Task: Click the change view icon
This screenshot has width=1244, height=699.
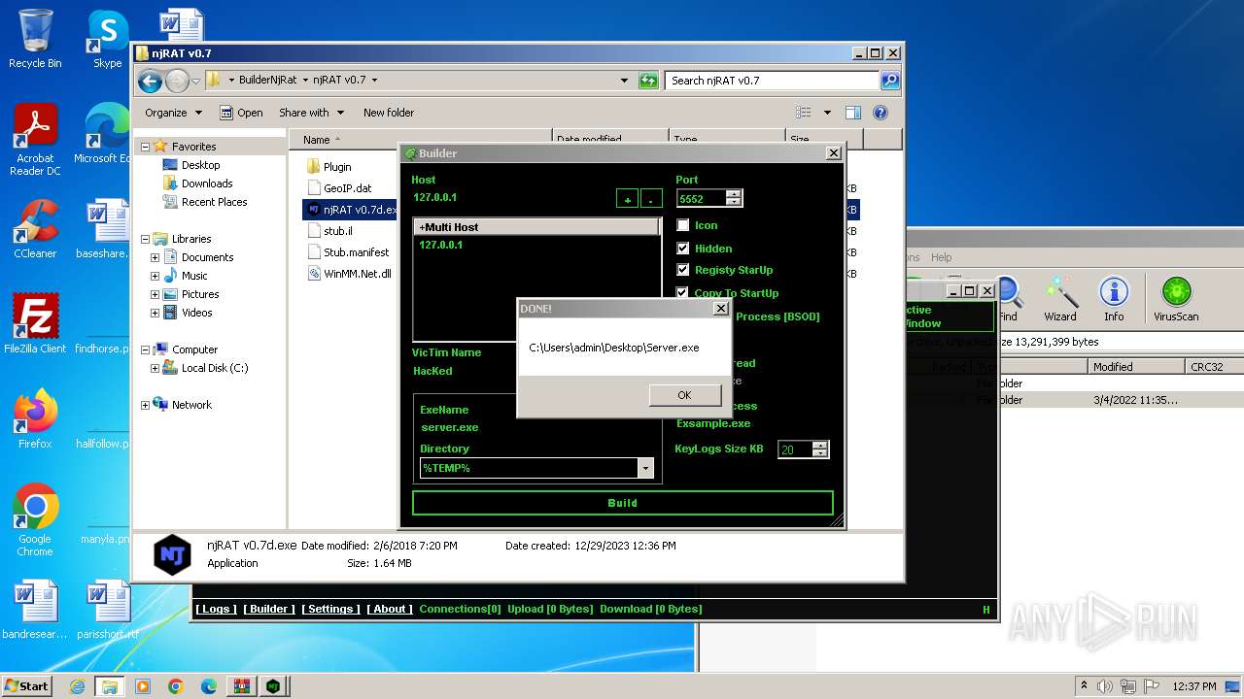Action: 804,113
